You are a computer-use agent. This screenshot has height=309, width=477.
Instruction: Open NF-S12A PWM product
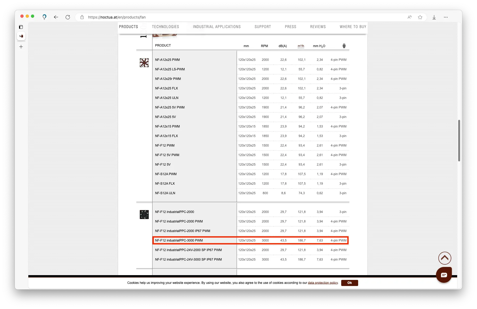pos(166,174)
